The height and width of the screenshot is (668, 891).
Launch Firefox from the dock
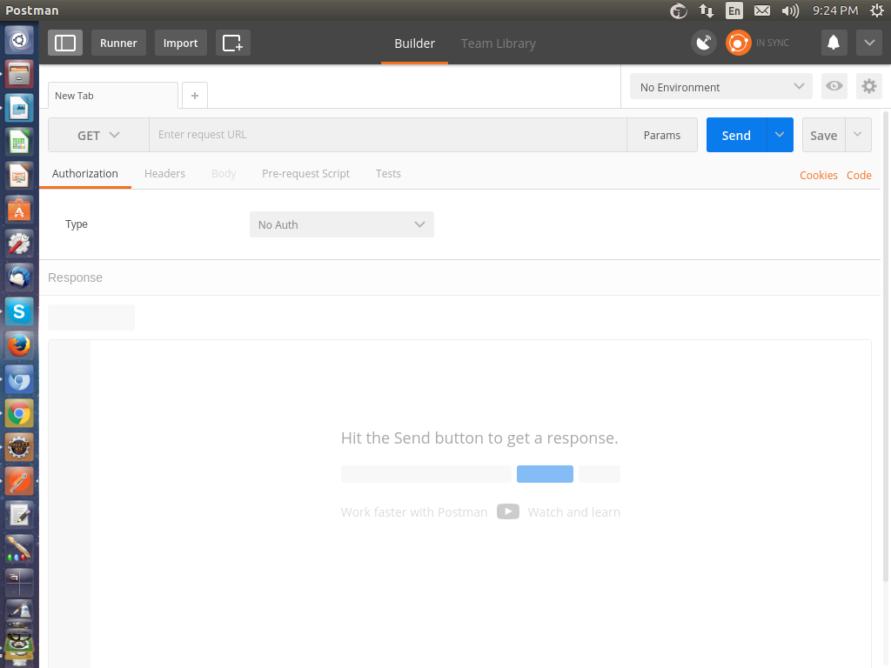tap(19, 345)
